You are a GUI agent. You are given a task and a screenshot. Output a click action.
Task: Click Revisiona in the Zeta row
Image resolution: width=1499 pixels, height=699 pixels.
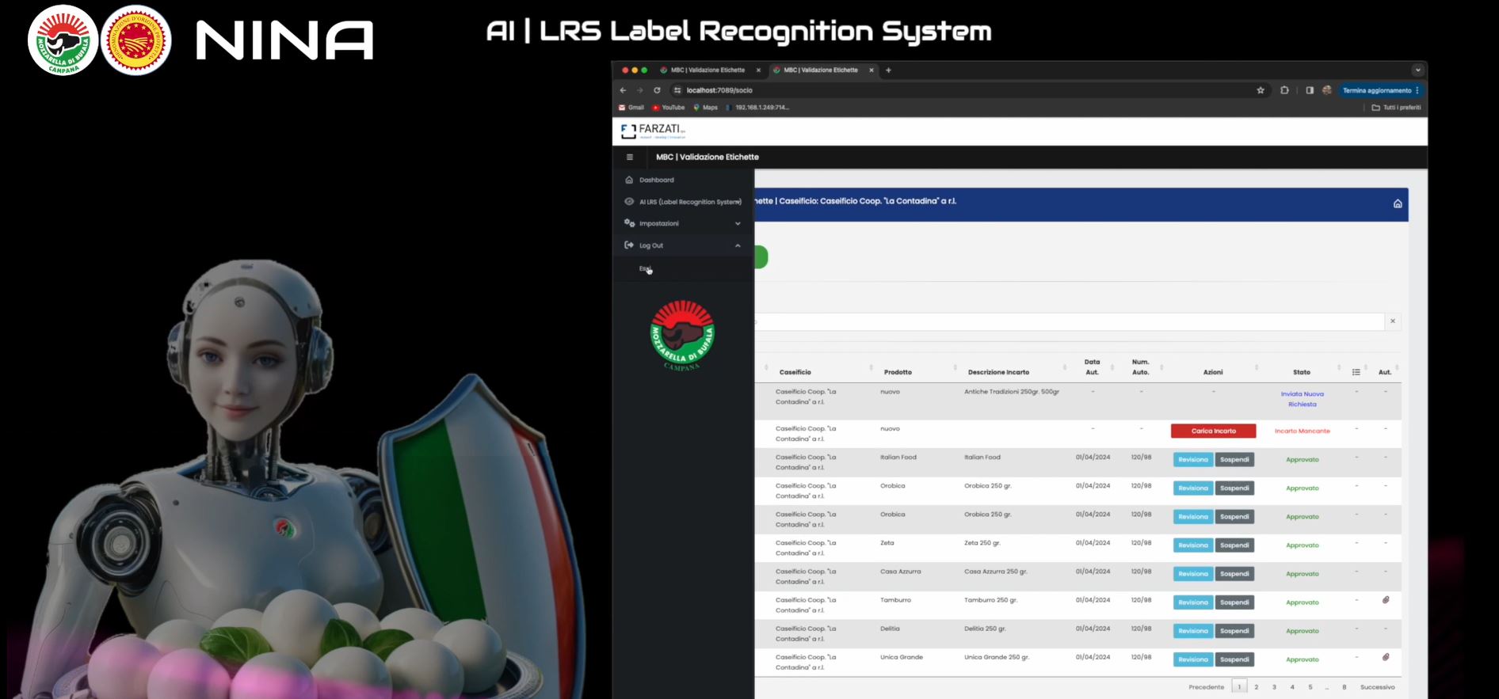(x=1192, y=545)
